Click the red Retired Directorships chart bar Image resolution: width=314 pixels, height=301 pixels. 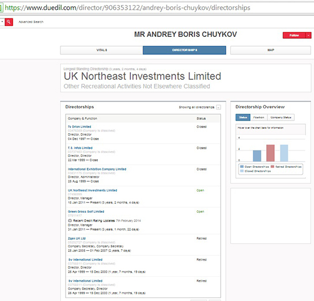click(270, 153)
